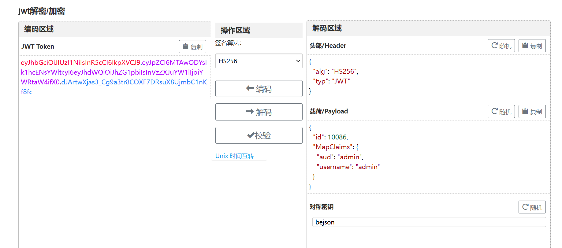Click the Payload JSON editor area
The height and width of the screenshot is (248, 562).
(x=428, y=157)
